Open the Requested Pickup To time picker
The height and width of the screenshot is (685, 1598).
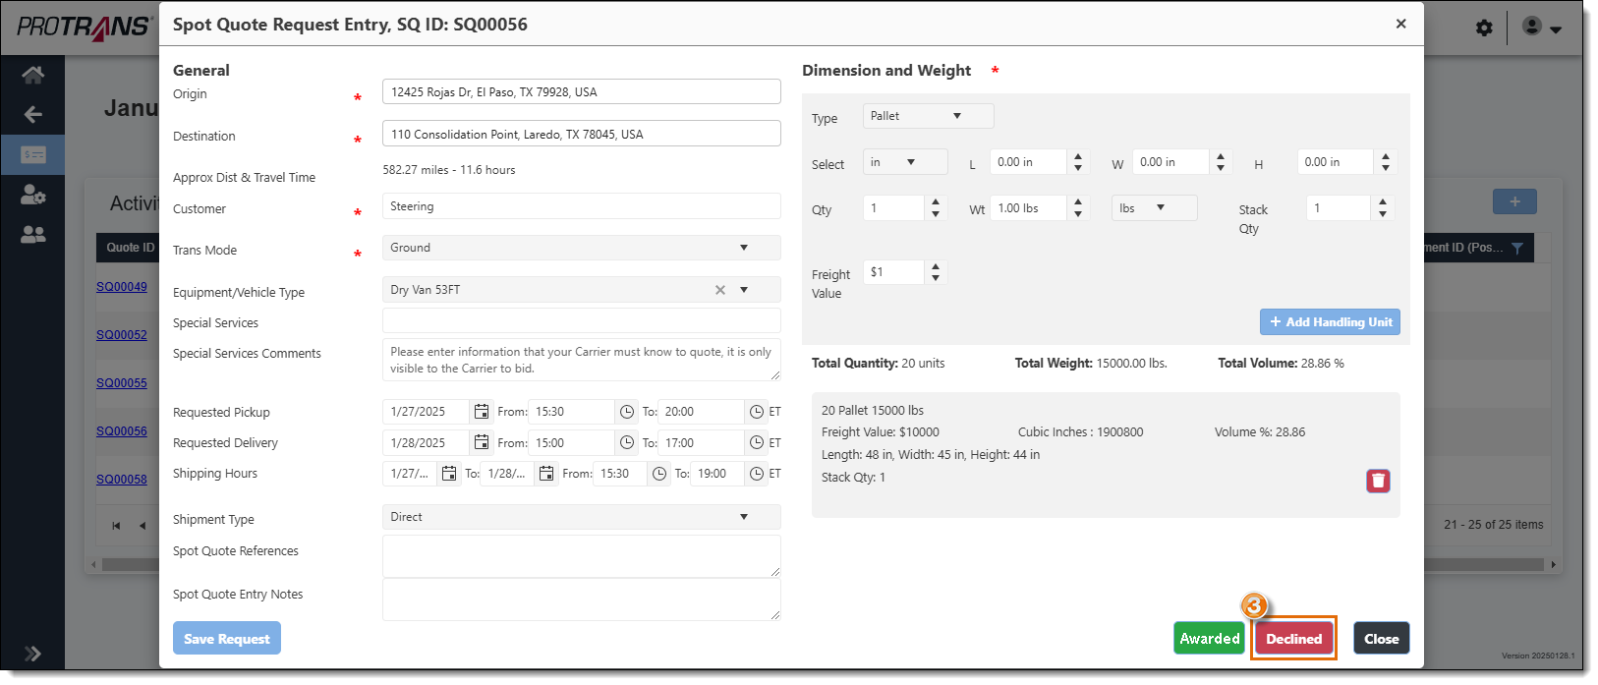click(756, 412)
